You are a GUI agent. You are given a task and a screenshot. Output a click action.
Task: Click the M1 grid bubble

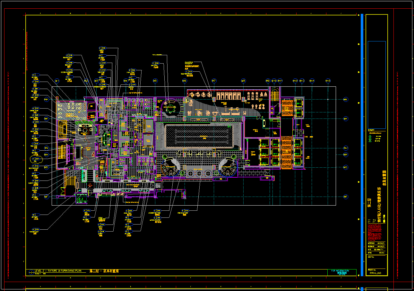tap(57, 81)
